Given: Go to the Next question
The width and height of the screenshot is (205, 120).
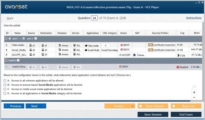Looking at the screenshot, I should tap(36, 106).
